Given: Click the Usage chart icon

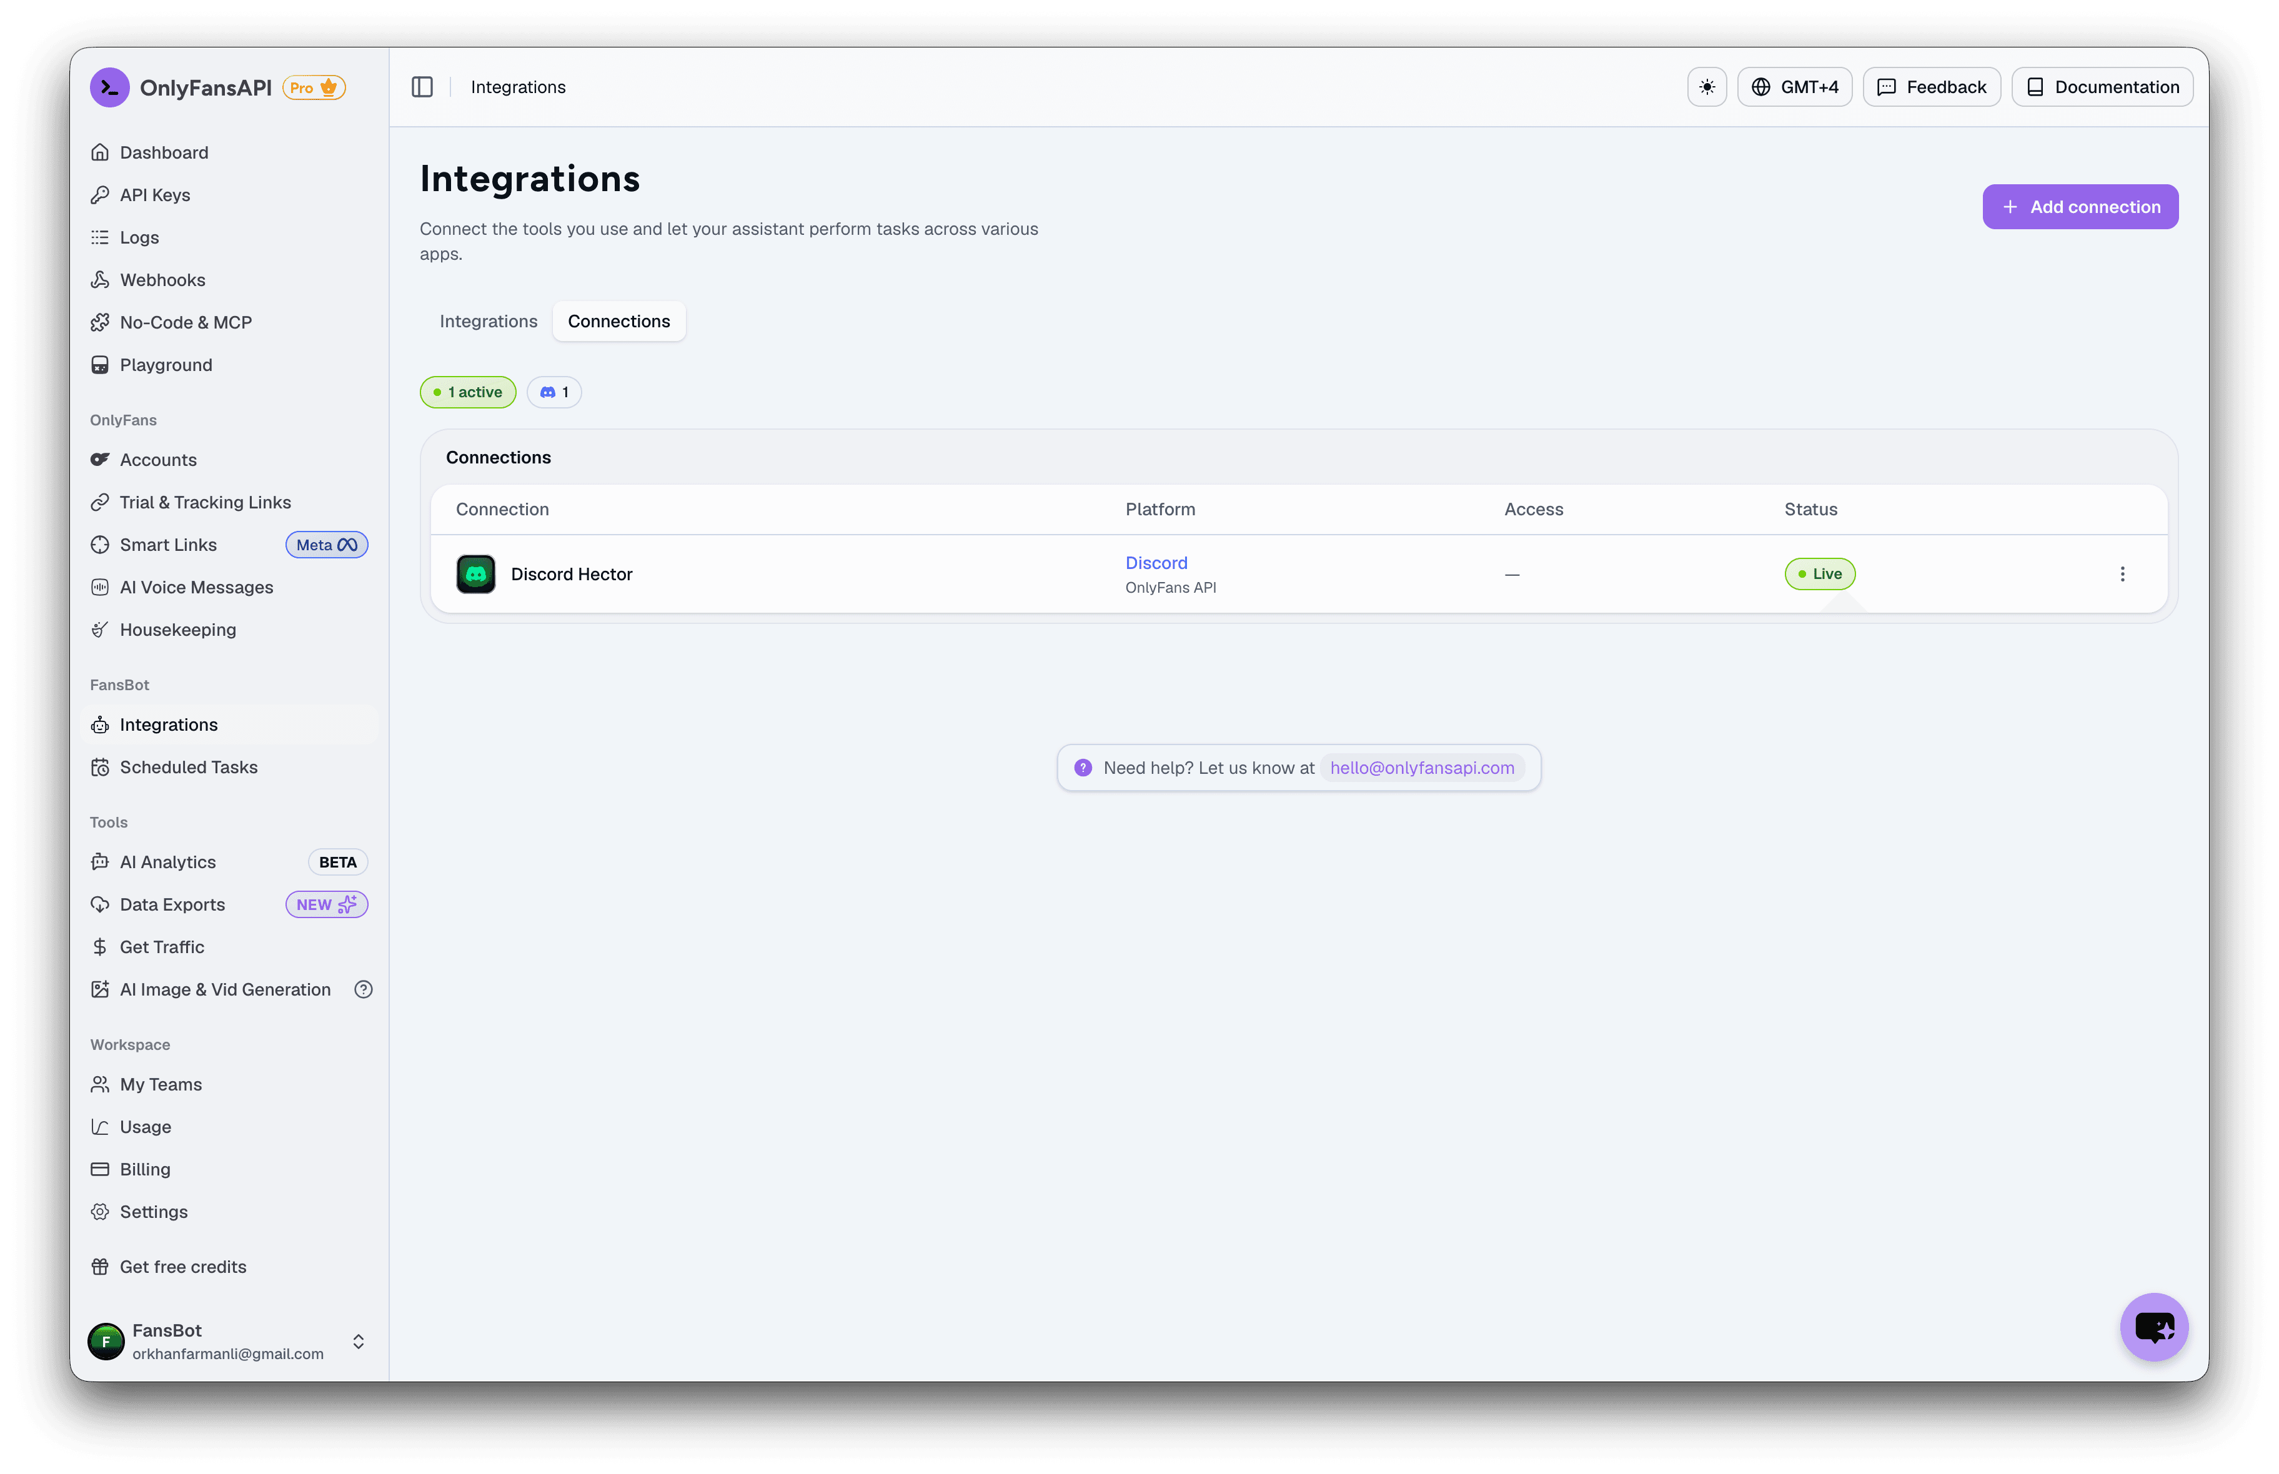Looking at the screenshot, I should 99,1127.
